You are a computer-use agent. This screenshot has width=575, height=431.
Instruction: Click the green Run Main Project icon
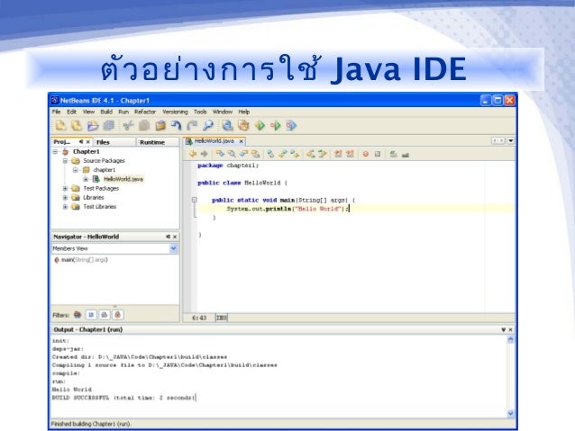point(260,126)
